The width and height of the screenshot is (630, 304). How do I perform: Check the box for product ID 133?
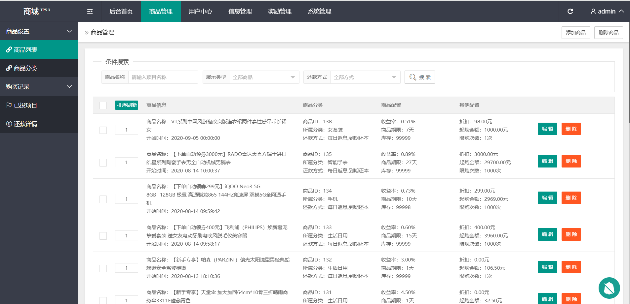tap(103, 236)
